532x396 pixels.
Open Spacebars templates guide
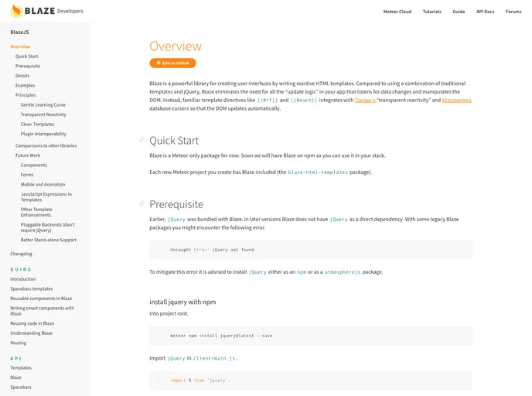(x=31, y=288)
